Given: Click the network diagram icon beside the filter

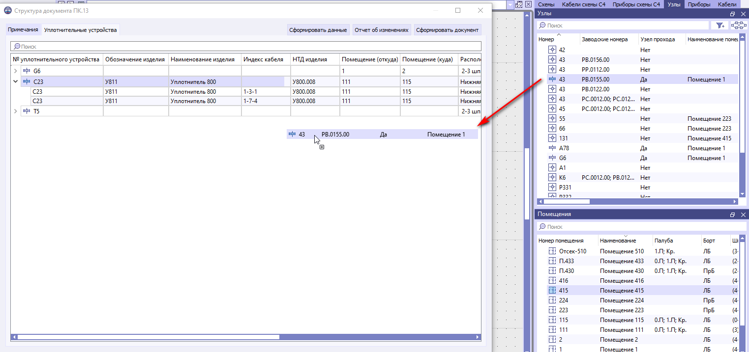Looking at the screenshot, I should 738,25.
